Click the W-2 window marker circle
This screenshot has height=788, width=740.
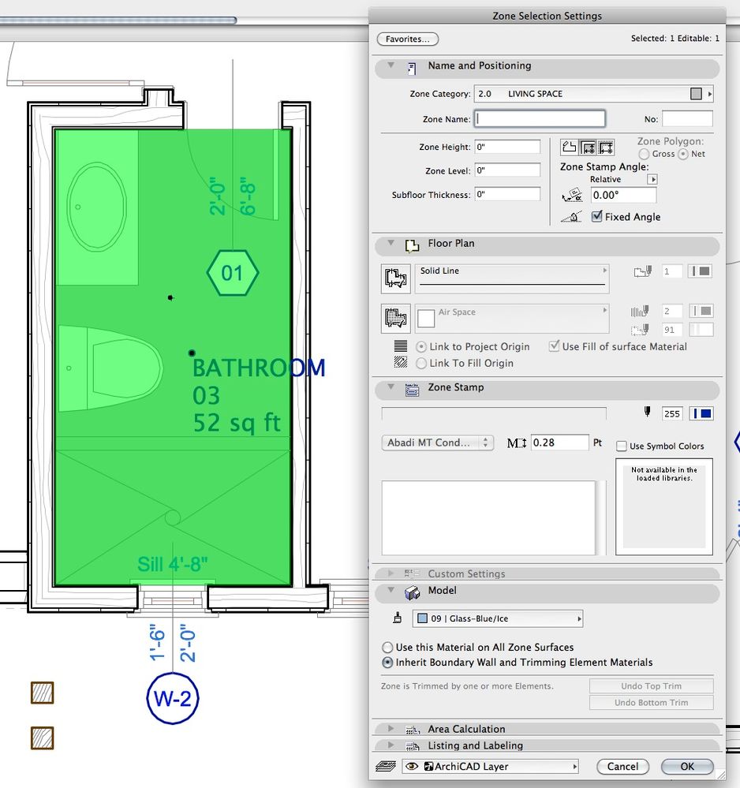coord(173,698)
